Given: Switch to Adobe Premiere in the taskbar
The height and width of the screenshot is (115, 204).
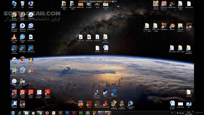Looking at the screenshot, I should [x=101, y=113].
